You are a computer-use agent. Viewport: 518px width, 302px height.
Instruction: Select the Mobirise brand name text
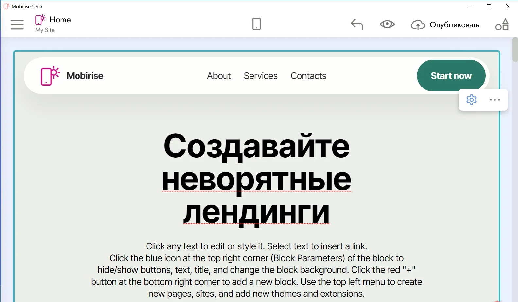(x=85, y=76)
